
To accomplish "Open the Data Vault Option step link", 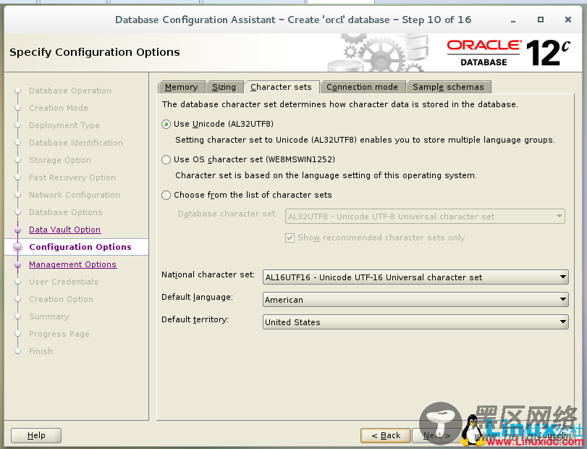I will point(64,230).
